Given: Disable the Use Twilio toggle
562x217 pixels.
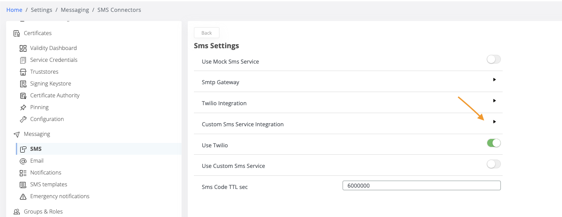Looking at the screenshot, I should [493, 143].
